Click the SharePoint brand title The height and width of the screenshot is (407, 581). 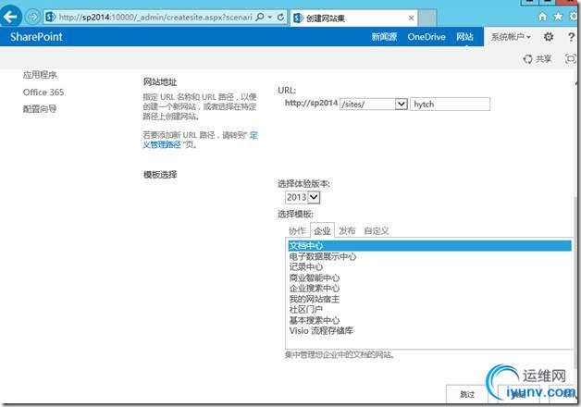coord(36,37)
